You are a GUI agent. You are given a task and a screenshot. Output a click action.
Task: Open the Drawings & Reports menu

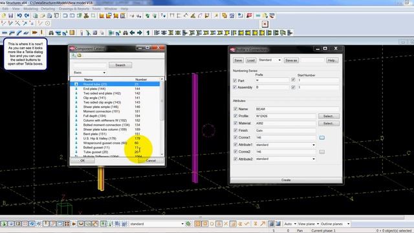point(74,8)
